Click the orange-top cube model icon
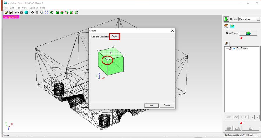The height and width of the screenshot is (138, 262). pyautogui.click(x=226, y=26)
